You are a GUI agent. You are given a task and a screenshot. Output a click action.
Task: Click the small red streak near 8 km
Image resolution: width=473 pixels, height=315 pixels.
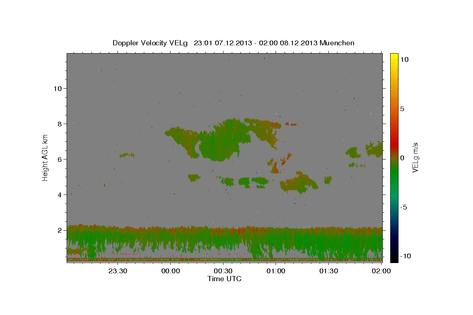[291, 124]
